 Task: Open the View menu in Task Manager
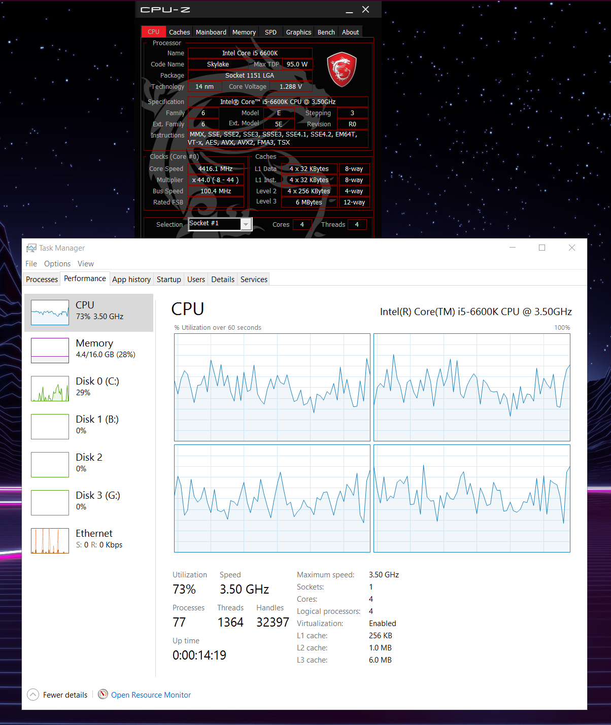pyautogui.click(x=85, y=263)
